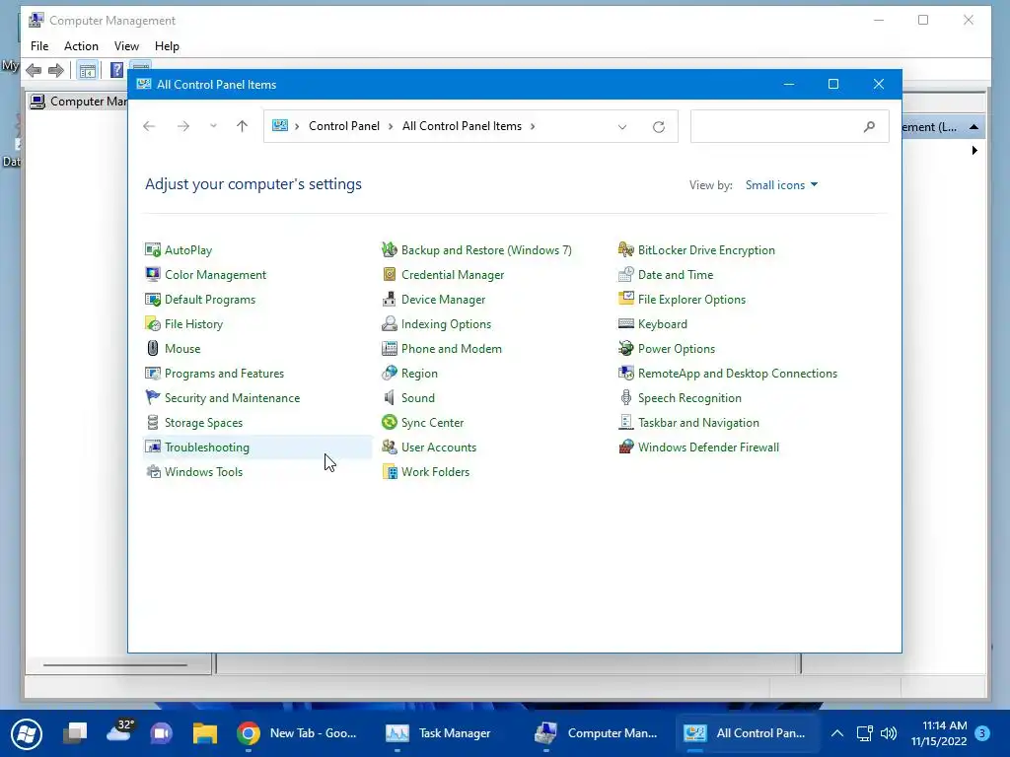The width and height of the screenshot is (1010, 757).
Task: Open Windows Defender Firewall icon
Action: [625, 447]
